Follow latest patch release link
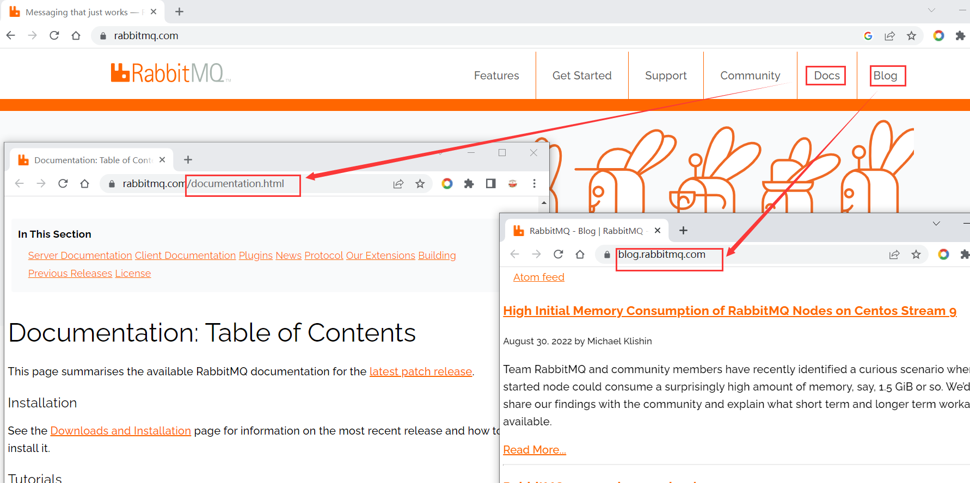 tap(421, 371)
